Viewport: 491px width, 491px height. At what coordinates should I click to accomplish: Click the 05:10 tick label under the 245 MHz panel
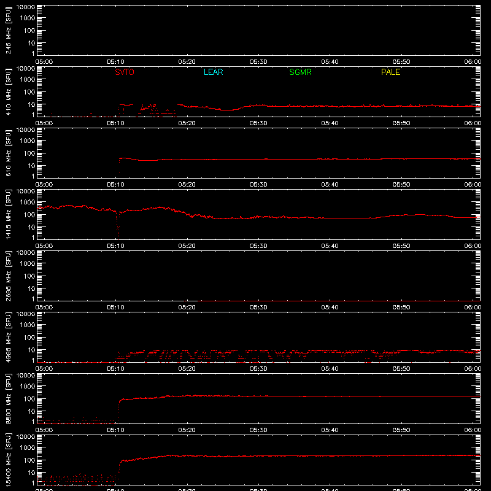click(x=115, y=62)
